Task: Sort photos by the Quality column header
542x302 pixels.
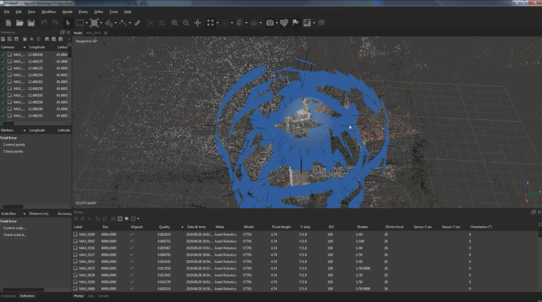Action: [x=164, y=227]
